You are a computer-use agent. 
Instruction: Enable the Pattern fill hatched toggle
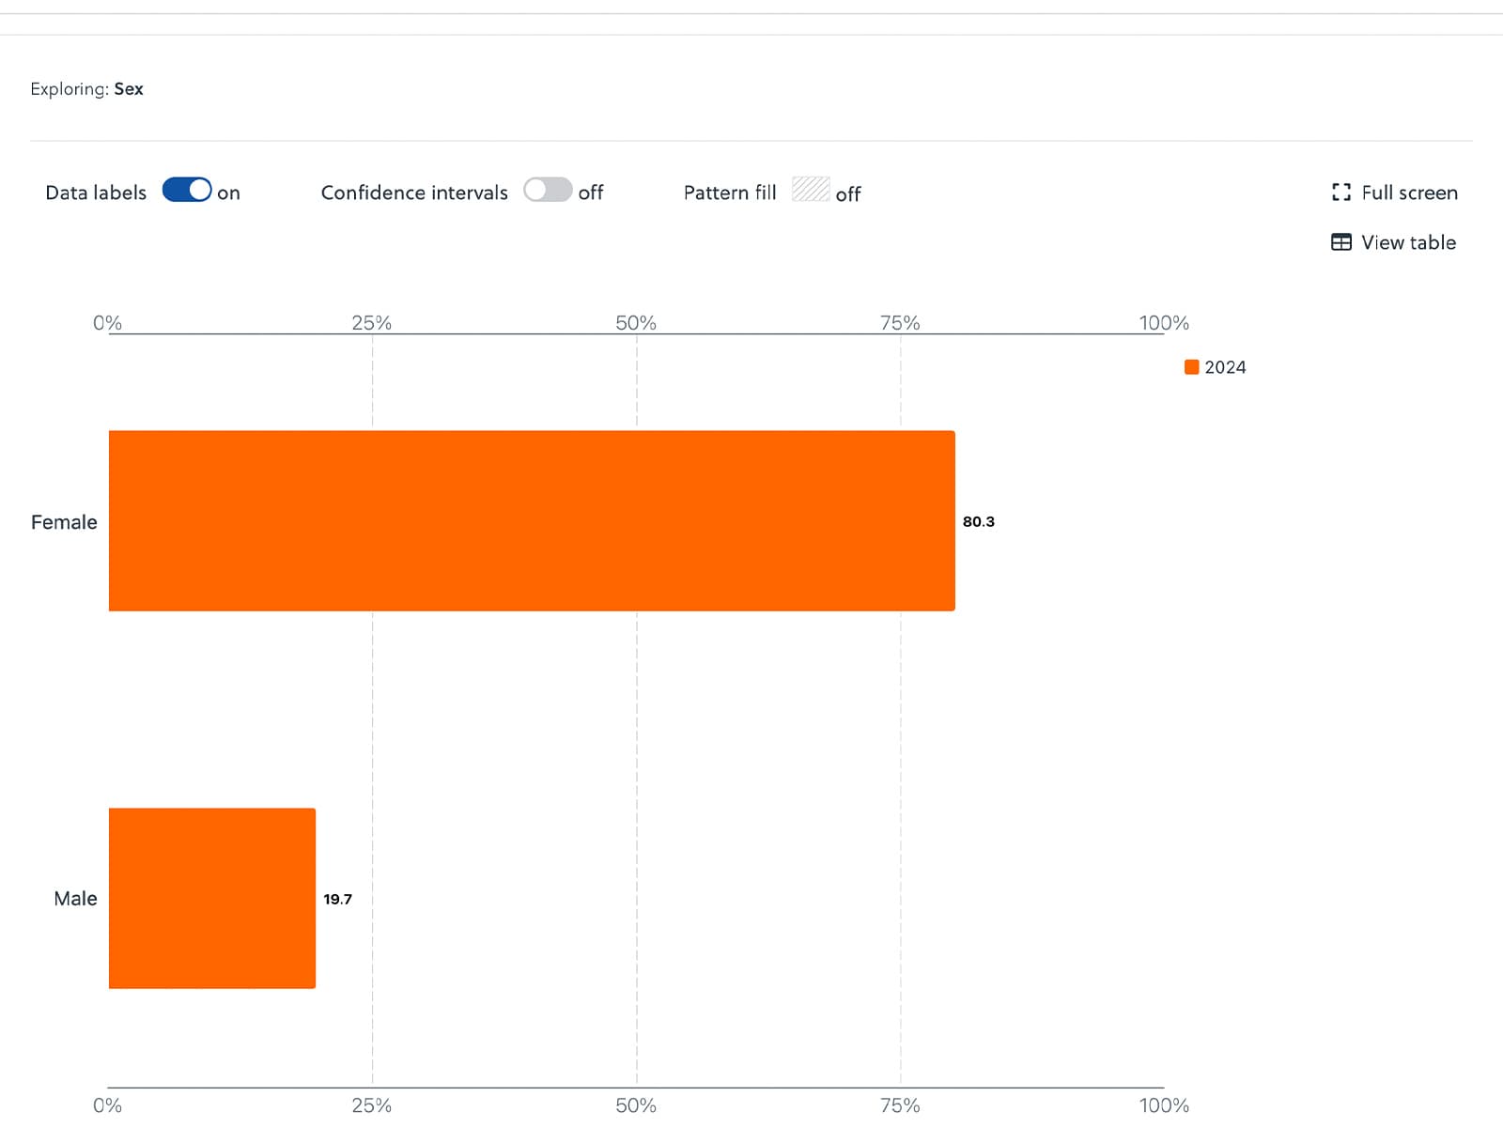point(810,190)
